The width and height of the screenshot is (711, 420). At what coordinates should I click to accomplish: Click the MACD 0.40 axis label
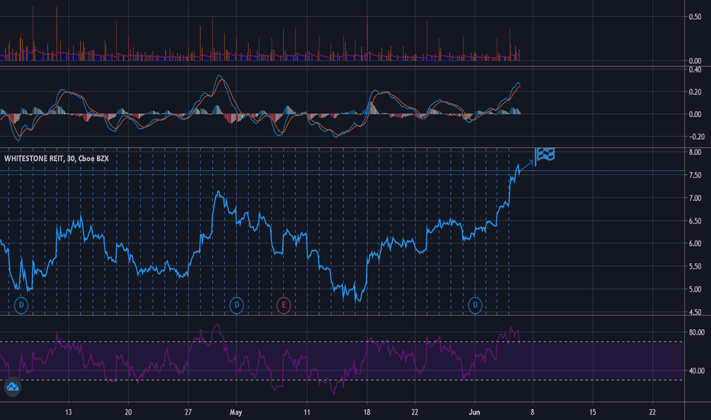tap(695, 69)
